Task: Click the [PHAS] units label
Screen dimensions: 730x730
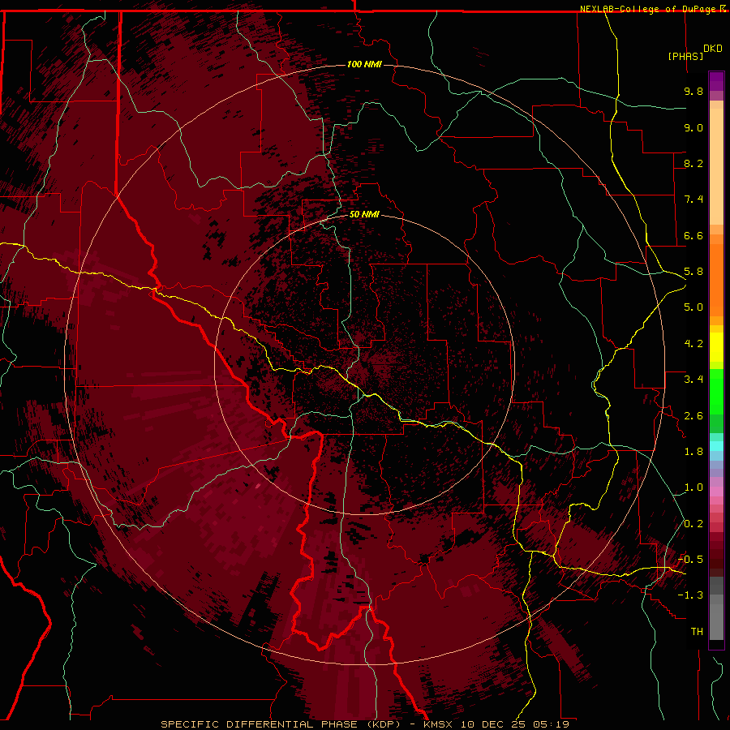Action: tap(685, 56)
